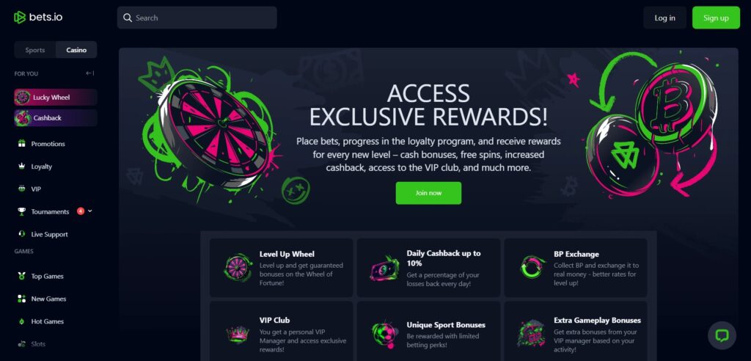This screenshot has height=361, width=751.
Task: Open Loyalty crown icon in sidebar
Action: click(21, 167)
